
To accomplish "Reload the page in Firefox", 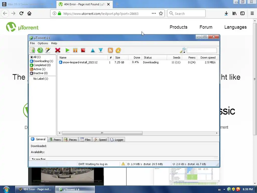I will 21,13.
